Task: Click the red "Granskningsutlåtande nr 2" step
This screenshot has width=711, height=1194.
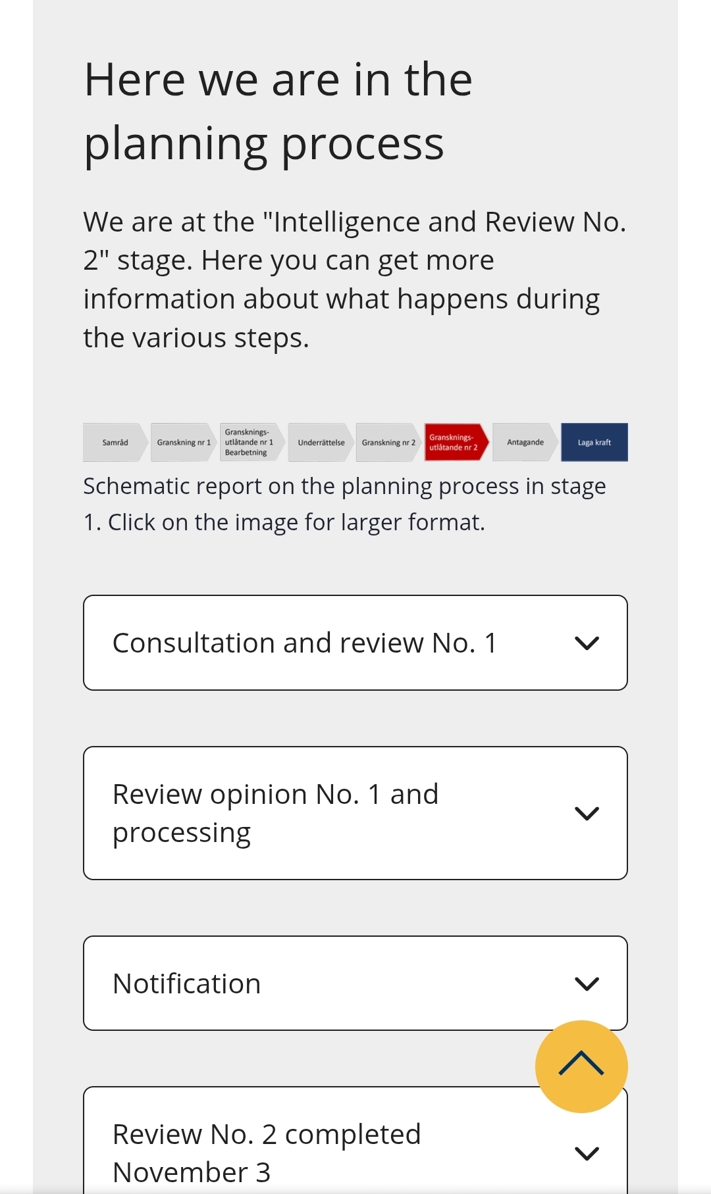Action: (x=456, y=443)
